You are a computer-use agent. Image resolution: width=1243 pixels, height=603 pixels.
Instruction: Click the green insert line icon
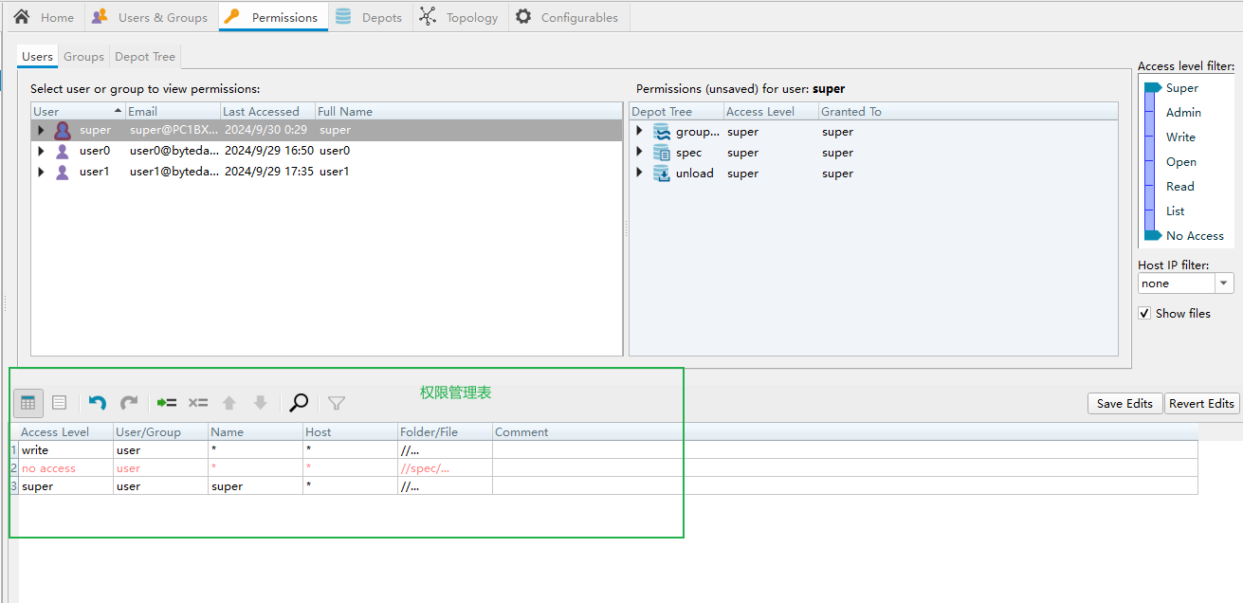167,403
